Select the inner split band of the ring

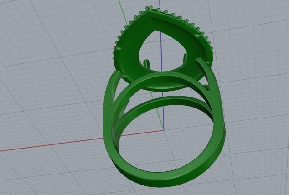(166, 101)
